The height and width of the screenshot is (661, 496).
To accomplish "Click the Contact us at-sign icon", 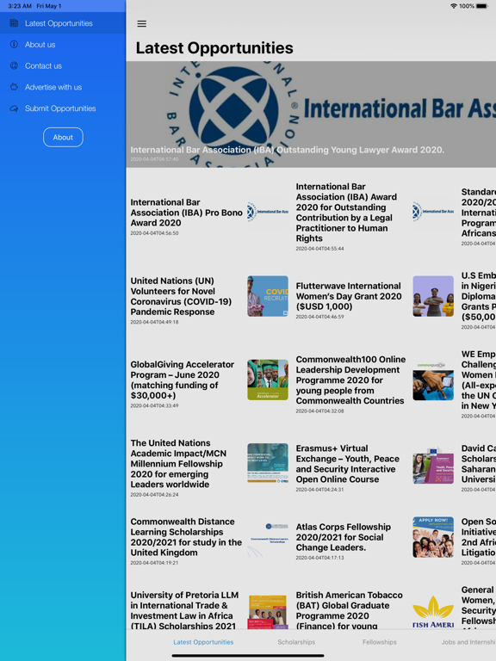I will click(14, 65).
